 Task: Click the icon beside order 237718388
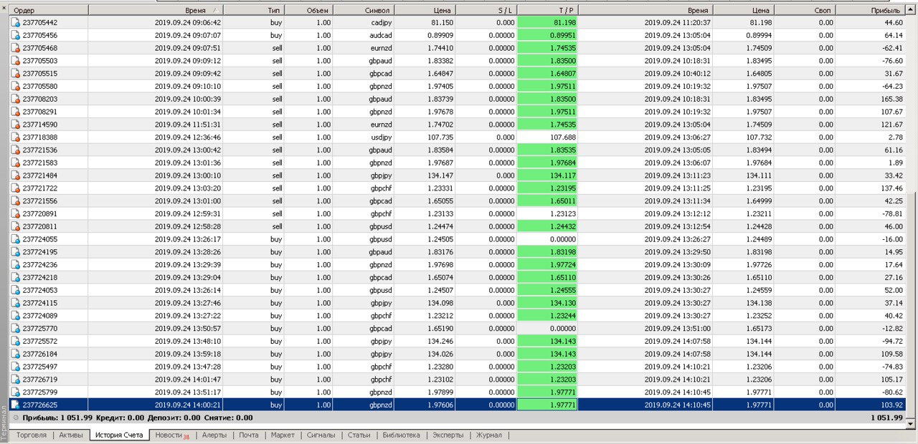[x=15, y=137]
